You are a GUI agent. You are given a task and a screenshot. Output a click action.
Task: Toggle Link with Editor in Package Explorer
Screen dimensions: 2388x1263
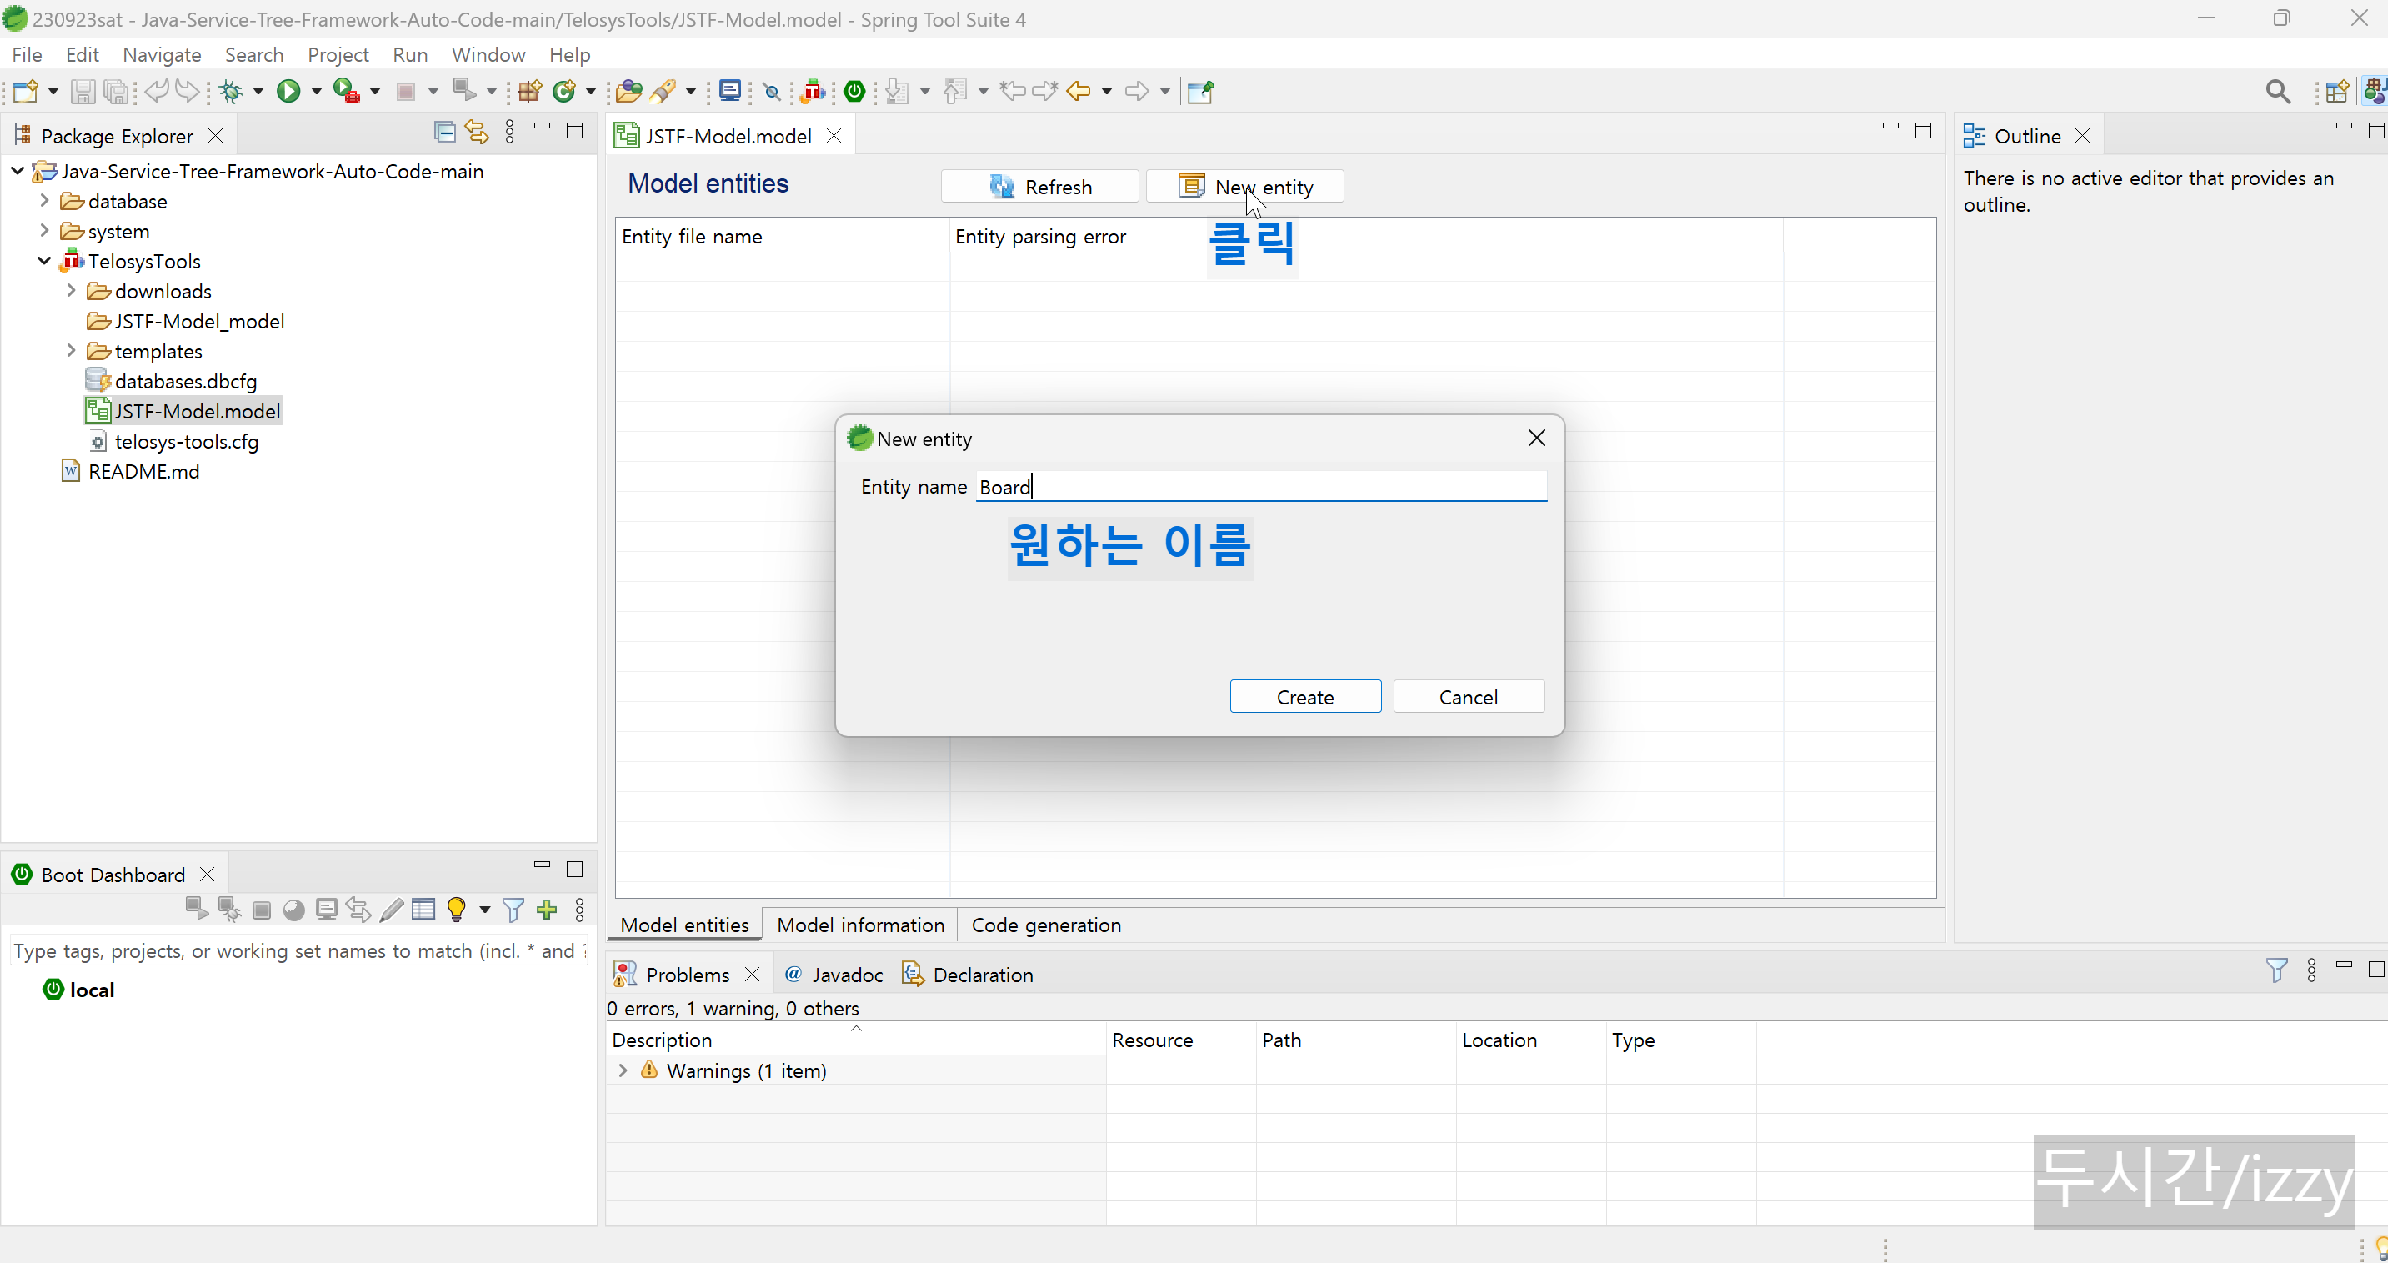(x=477, y=132)
